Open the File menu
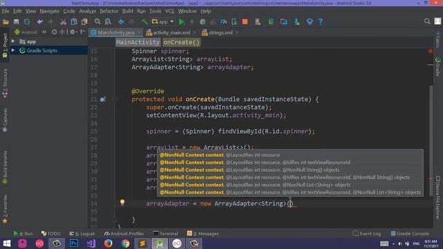Image resolution: width=443 pixels, height=249 pixels. (6, 11)
